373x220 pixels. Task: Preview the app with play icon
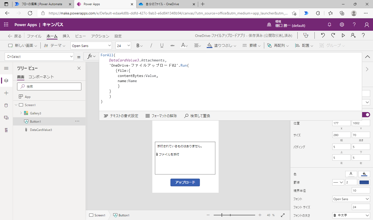coord(343,35)
